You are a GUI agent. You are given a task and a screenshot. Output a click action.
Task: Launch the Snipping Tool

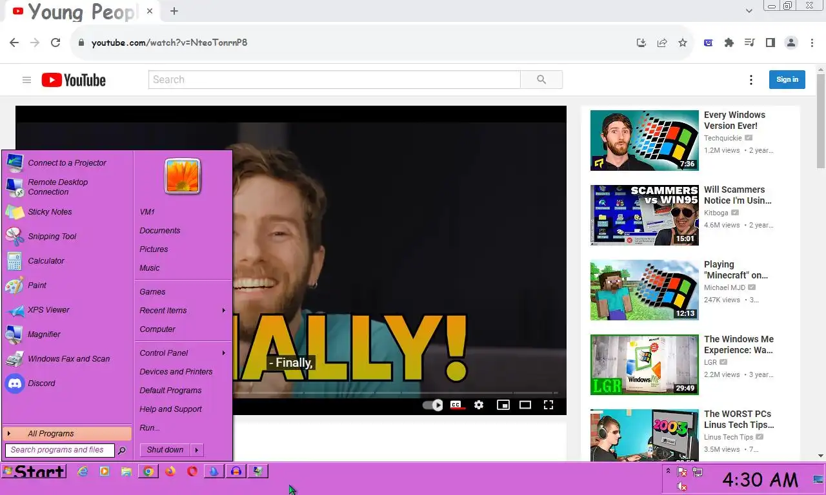pos(67,237)
